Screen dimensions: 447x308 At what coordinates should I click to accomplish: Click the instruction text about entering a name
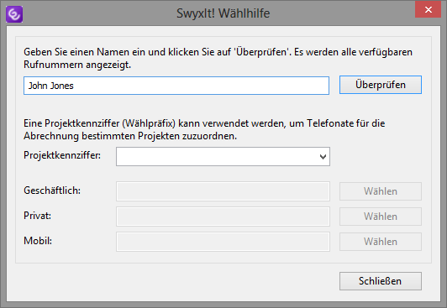point(218,59)
